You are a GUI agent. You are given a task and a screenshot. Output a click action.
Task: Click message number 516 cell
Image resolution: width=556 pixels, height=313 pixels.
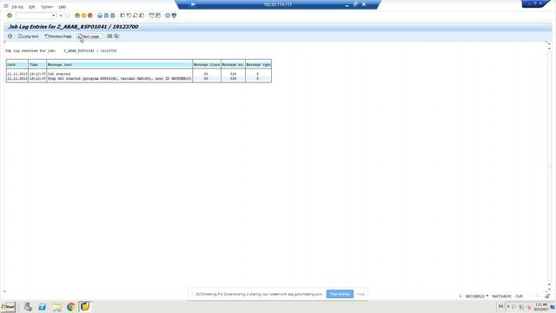click(233, 74)
